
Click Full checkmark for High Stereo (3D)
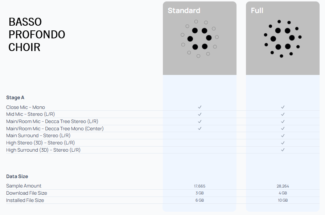(x=283, y=143)
